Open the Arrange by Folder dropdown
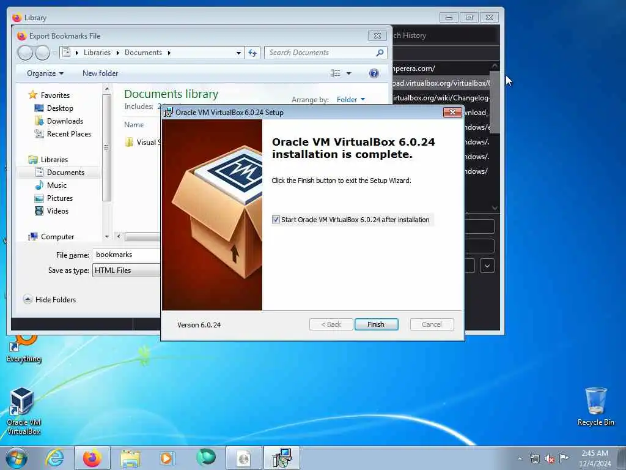Viewport: 626px width, 470px height. click(350, 100)
